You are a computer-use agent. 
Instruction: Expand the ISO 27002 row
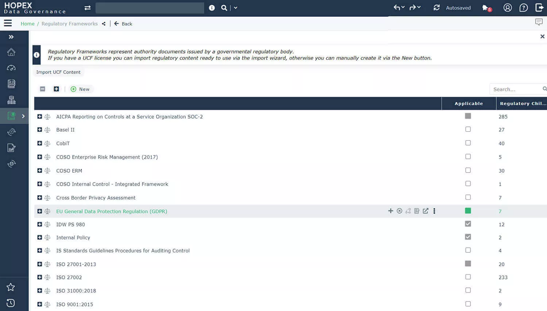pyautogui.click(x=40, y=277)
